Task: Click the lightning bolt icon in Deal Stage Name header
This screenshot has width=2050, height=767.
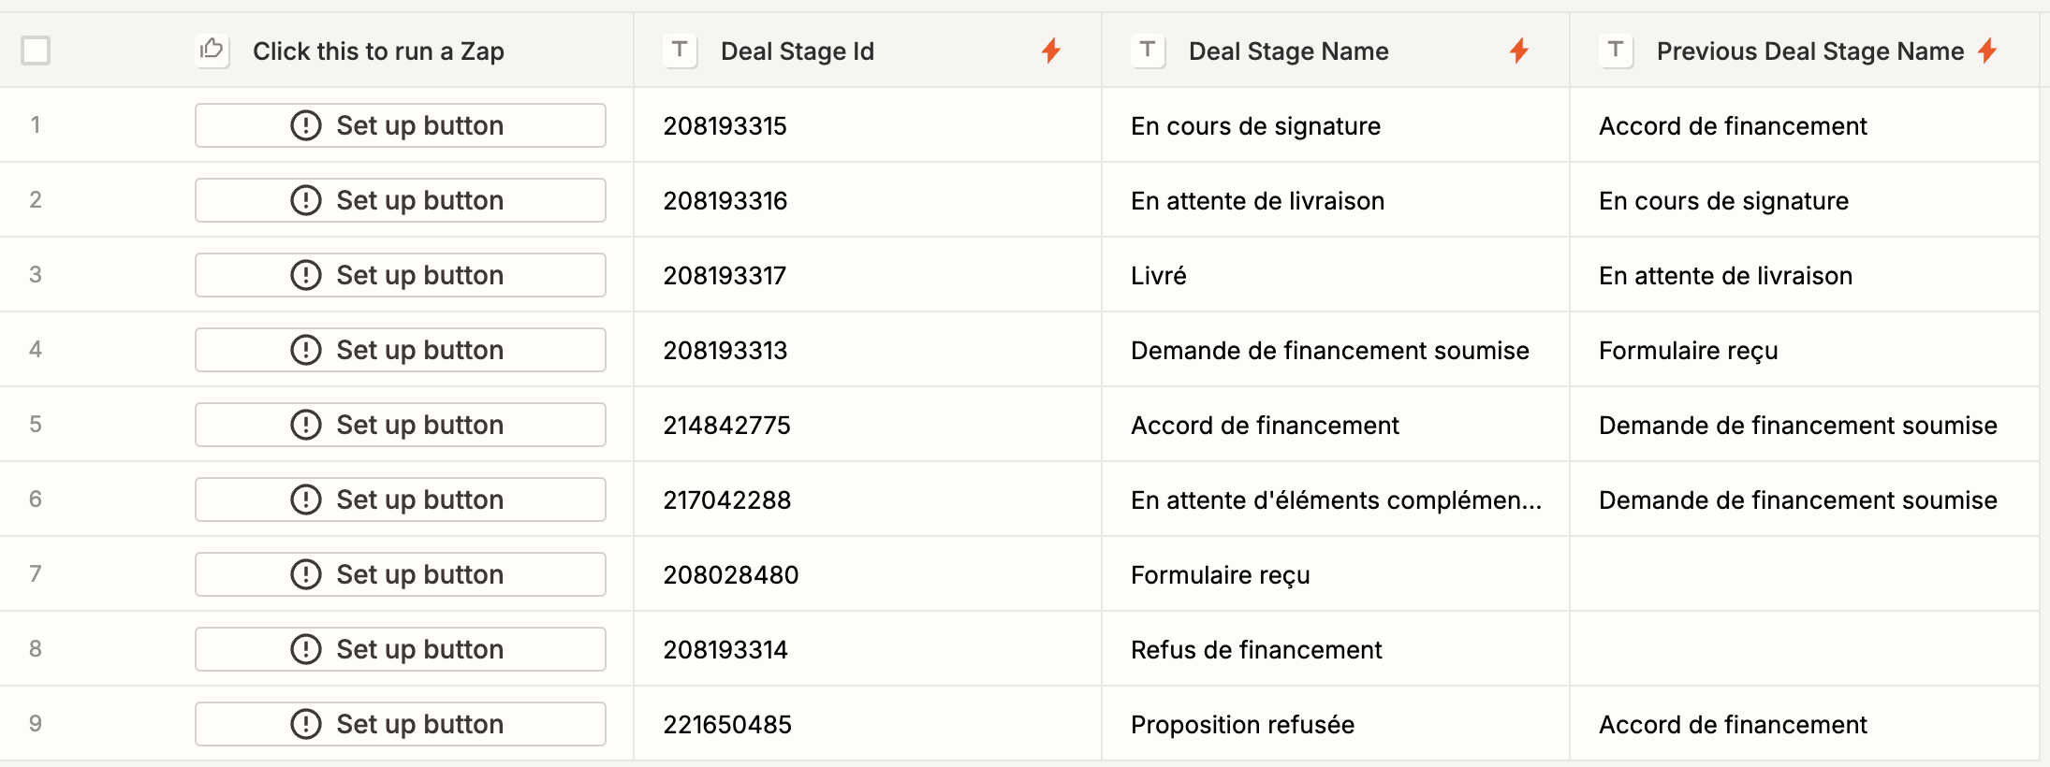Action: (1519, 51)
